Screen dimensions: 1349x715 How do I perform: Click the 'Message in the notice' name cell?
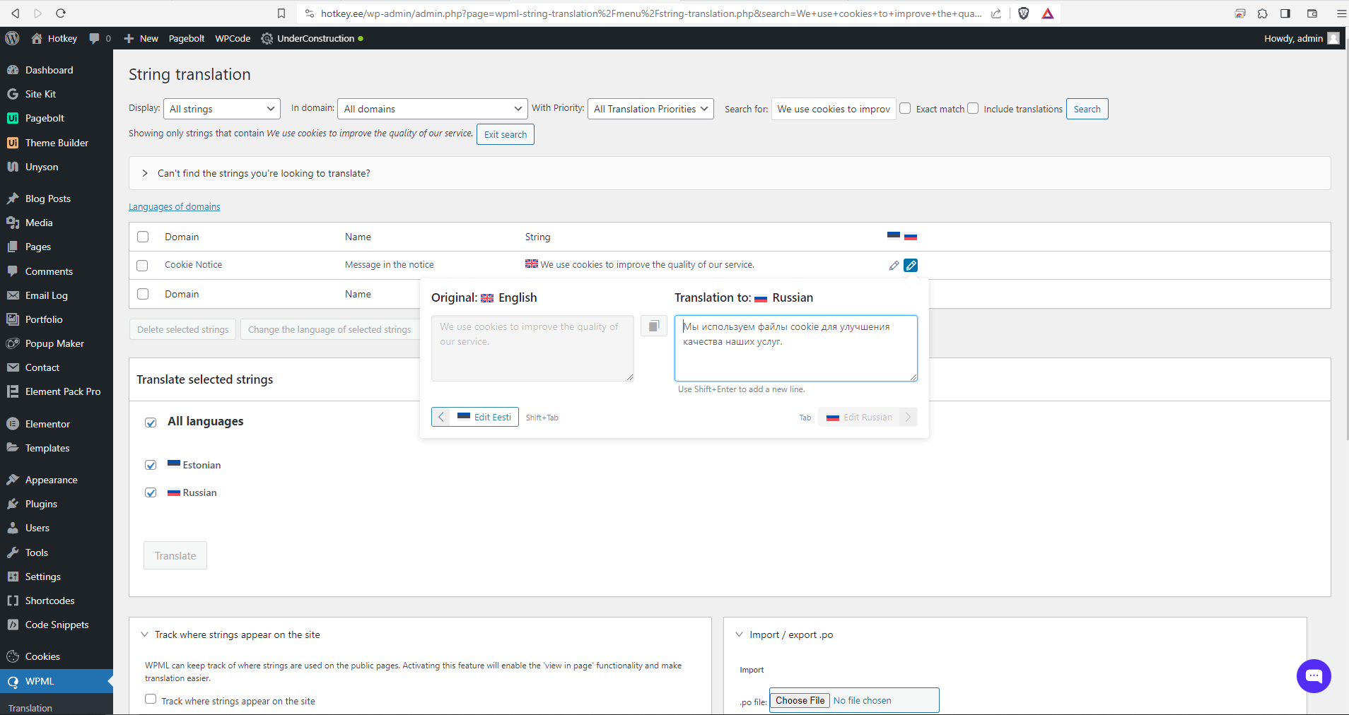[390, 265]
